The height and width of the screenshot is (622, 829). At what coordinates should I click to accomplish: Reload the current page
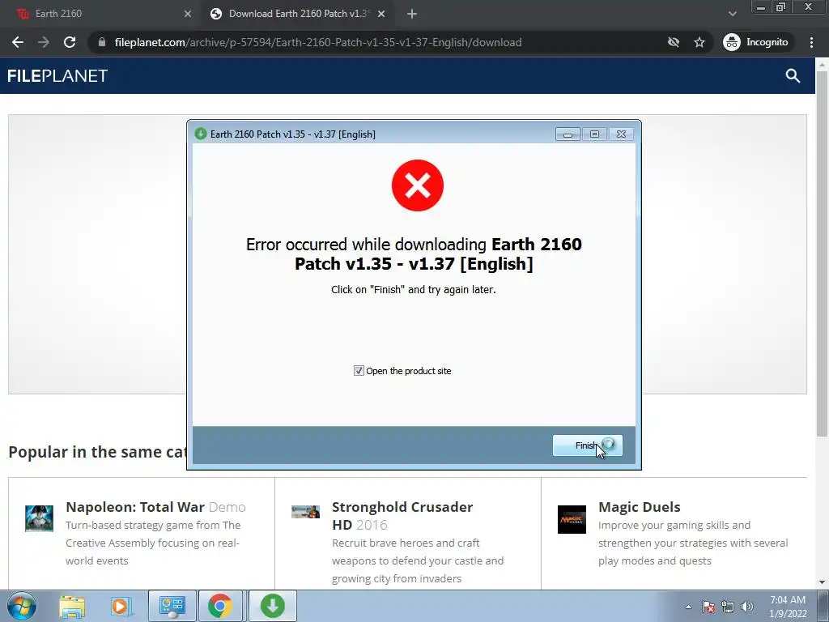70,42
